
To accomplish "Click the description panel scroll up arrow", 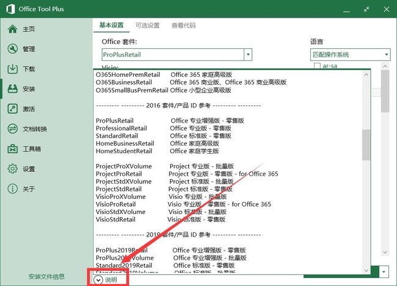I will (366, 75).
